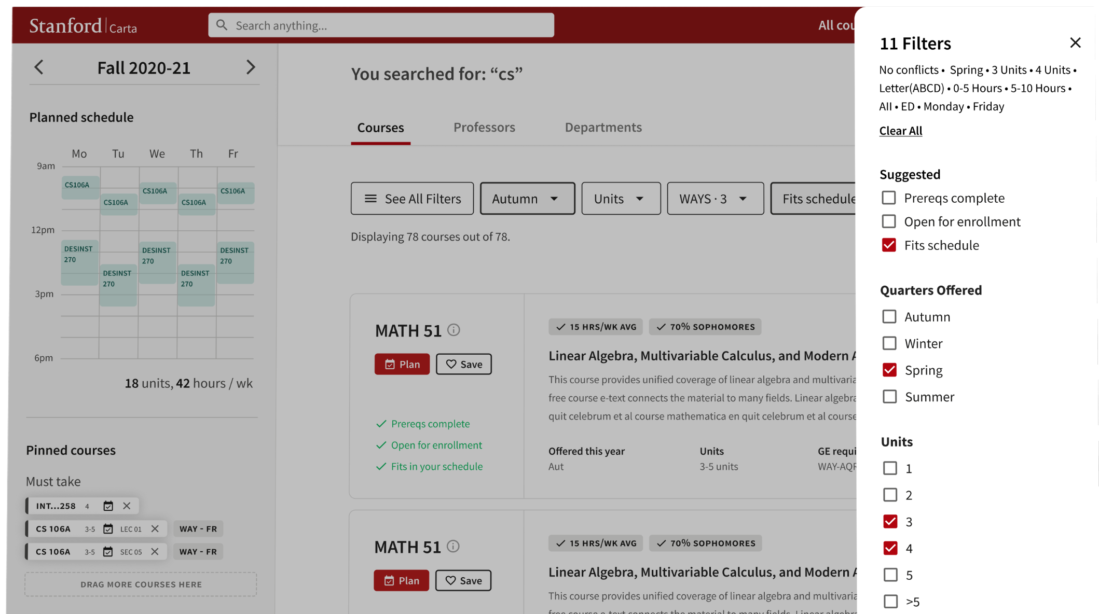Viewport: 1099px width, 614px height.
Task: Open the Autumn quarter dropdown
Action: click(527, 199)
